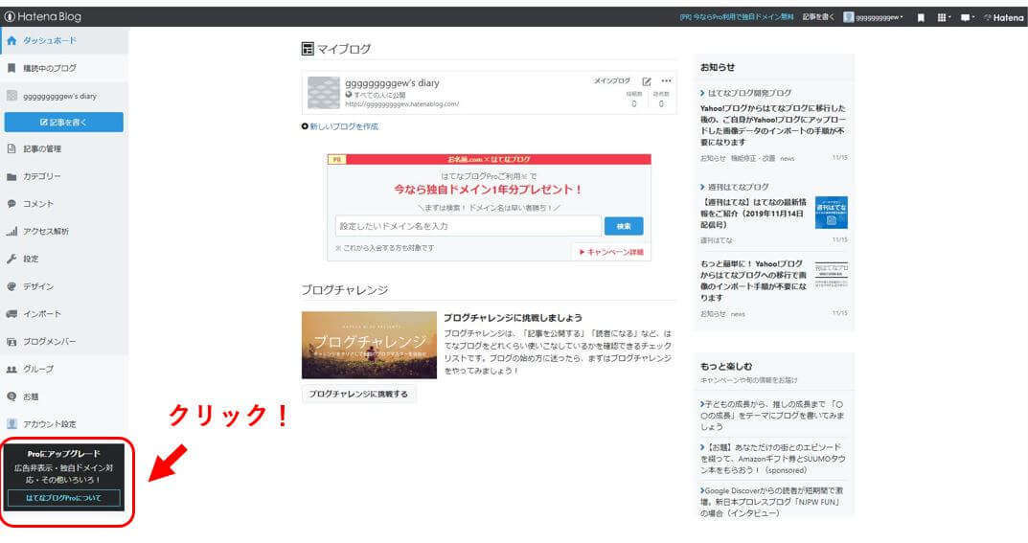This screenshot has width=1028, height=543.
Task: Open デザイン in the sidebar
Action: click(x=64, y=286)
